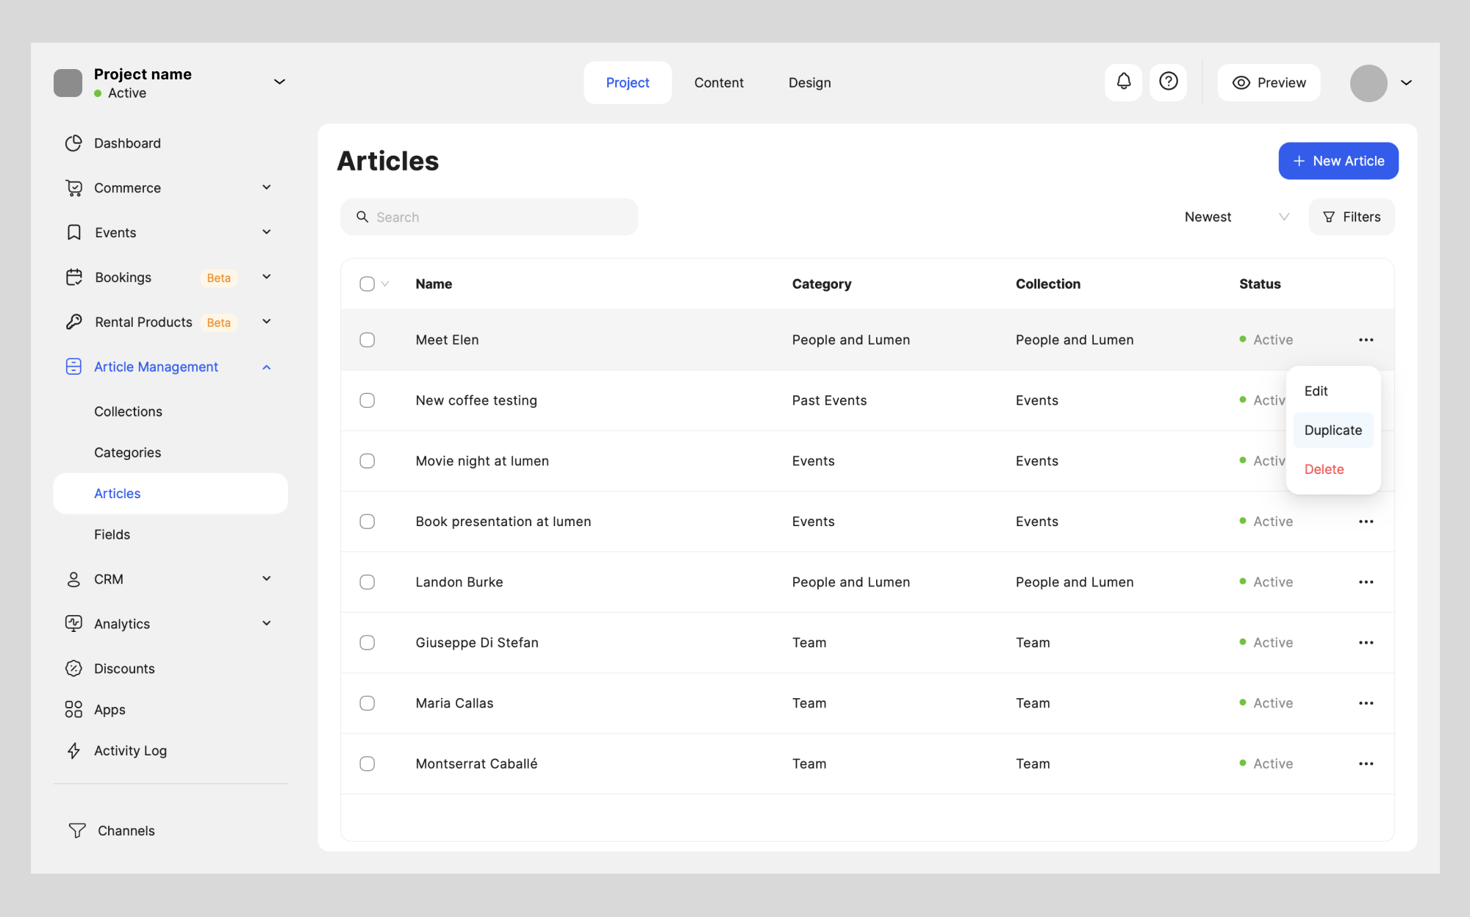Screen dimensions: 1470x917
Task: Open Fields in sidebar
Action: point(112,535)
